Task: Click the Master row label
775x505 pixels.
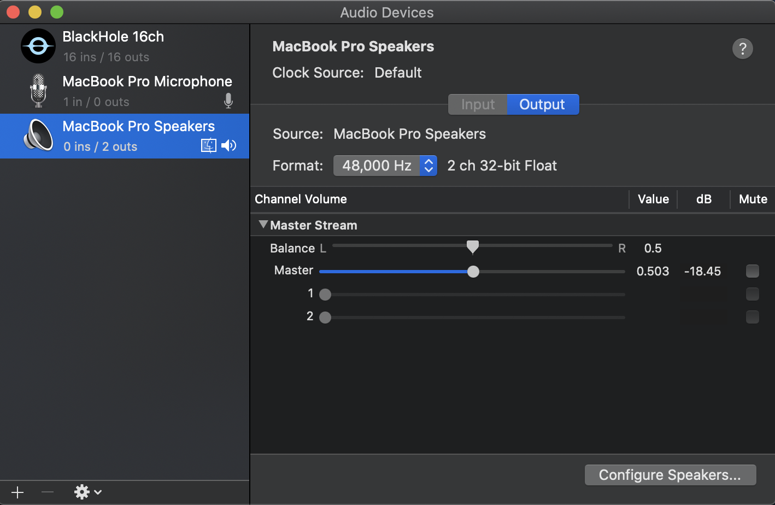Action: [x=293, y=270]
